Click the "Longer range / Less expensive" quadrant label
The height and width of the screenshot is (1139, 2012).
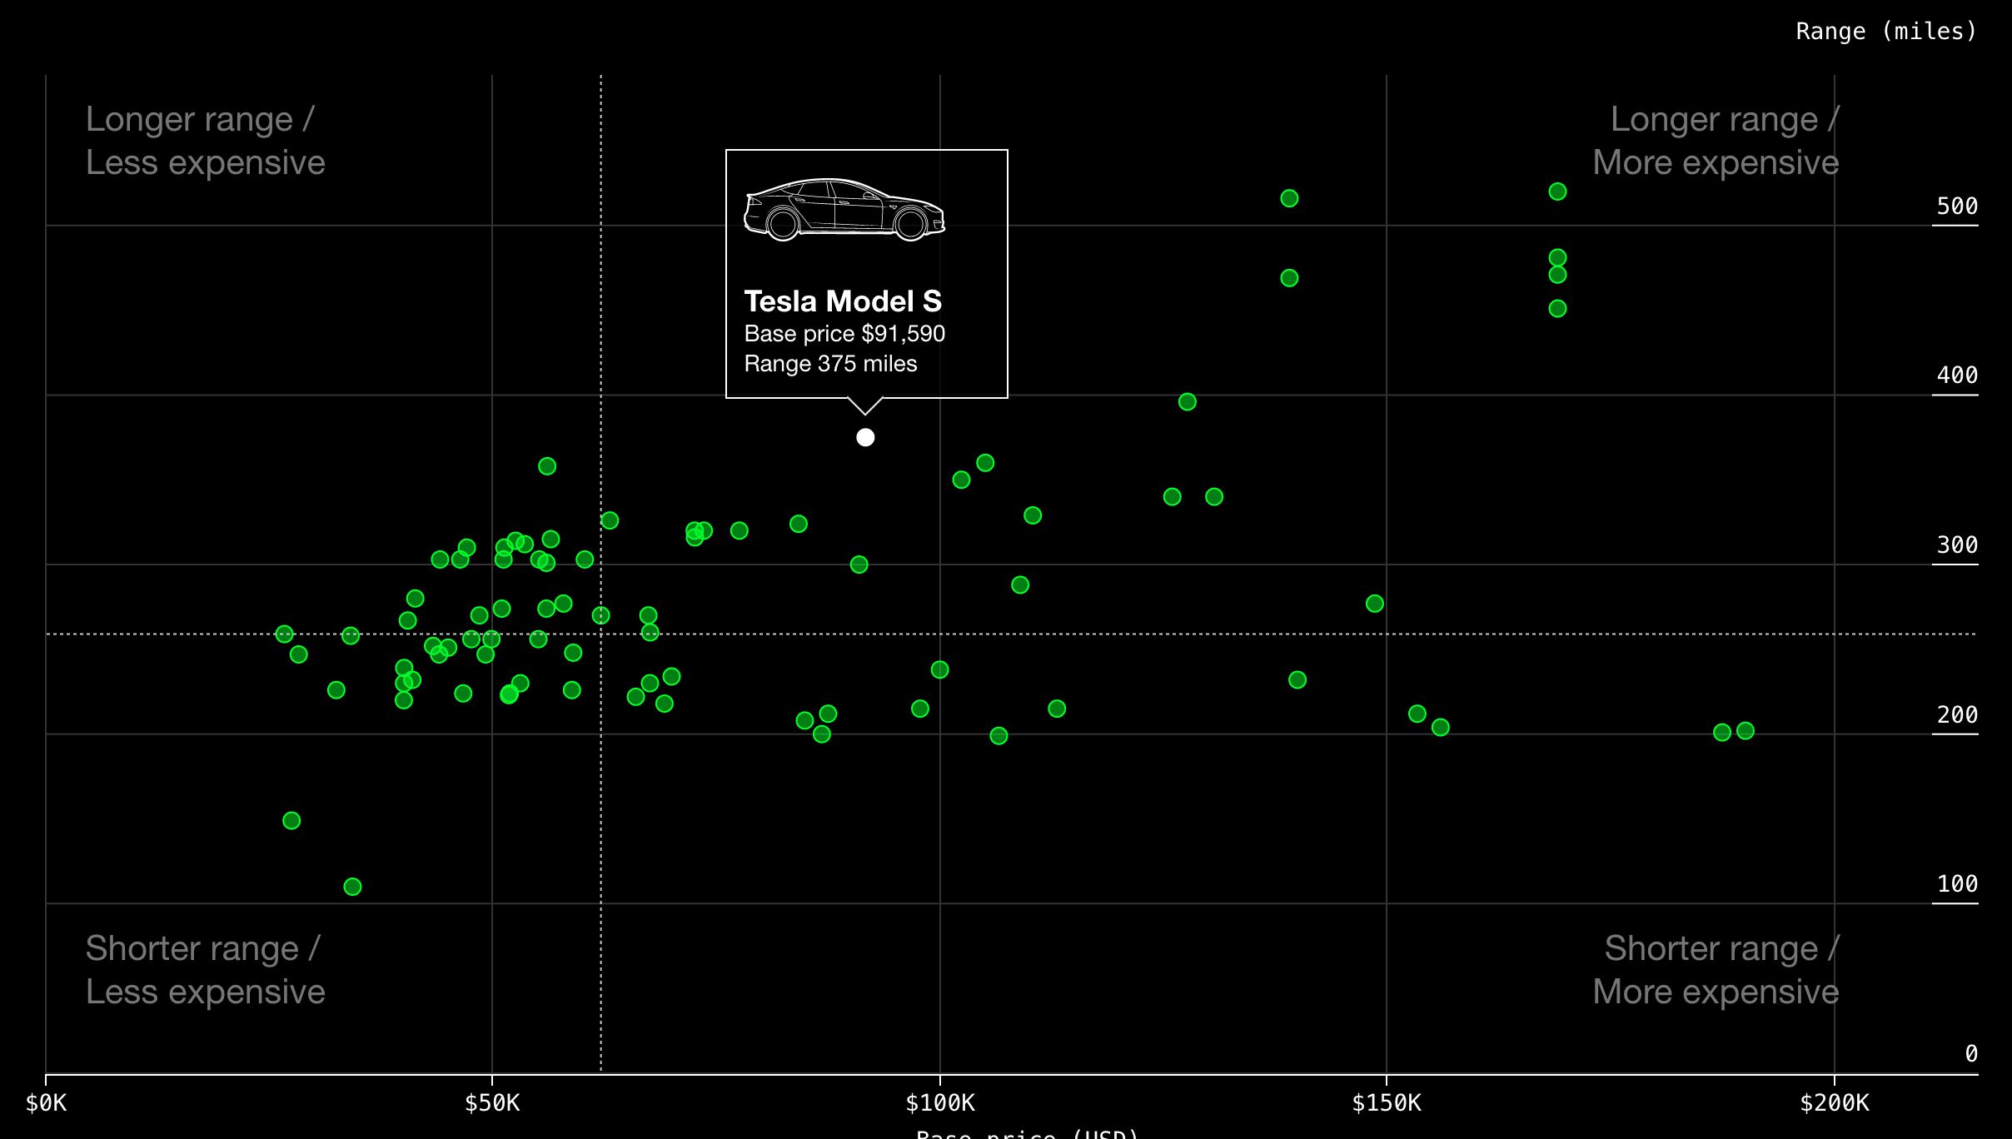click(205, 141)
